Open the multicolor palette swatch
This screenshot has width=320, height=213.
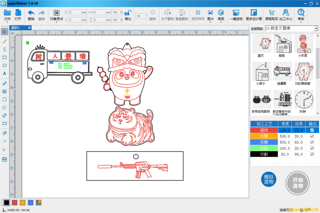(39, 202)
